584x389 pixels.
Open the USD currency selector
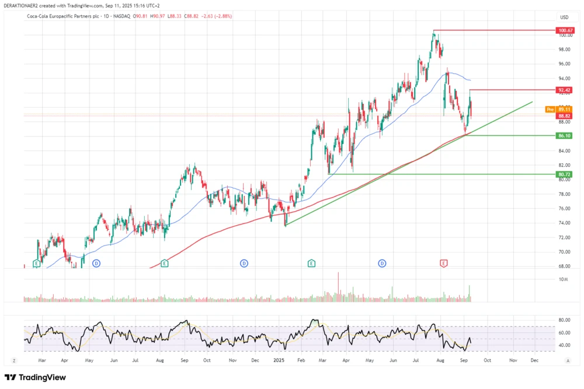(x=564, y=17)
